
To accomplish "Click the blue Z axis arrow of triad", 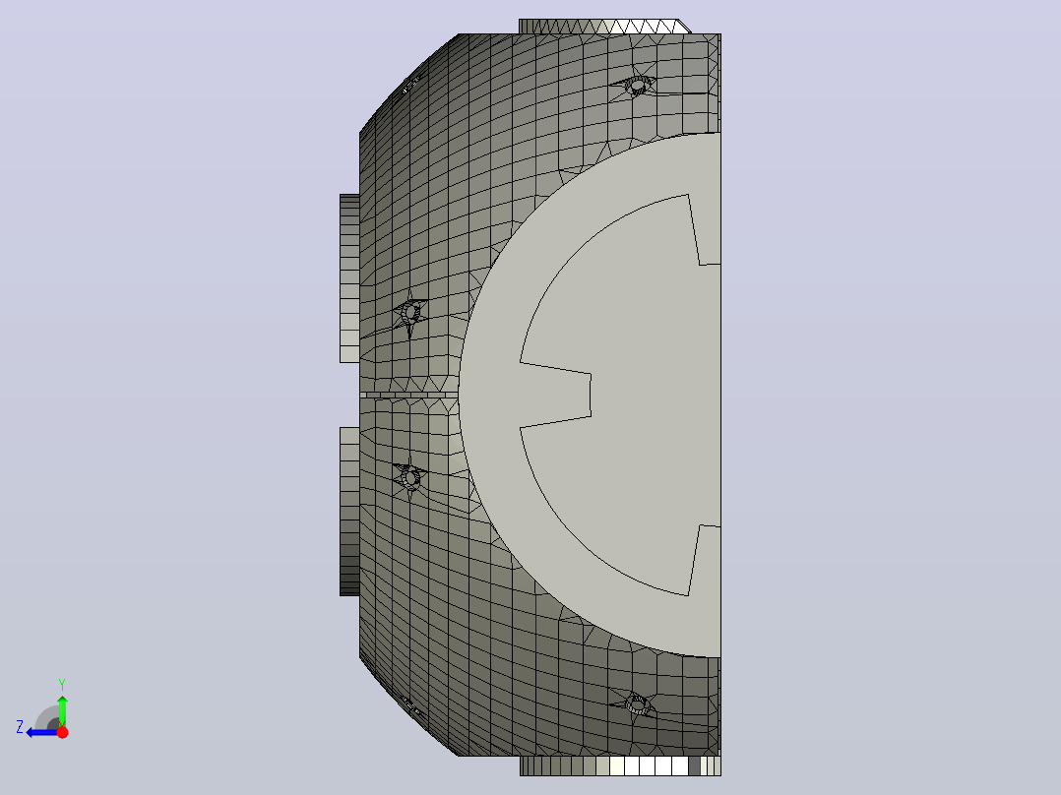I will [x=42, y=733].
